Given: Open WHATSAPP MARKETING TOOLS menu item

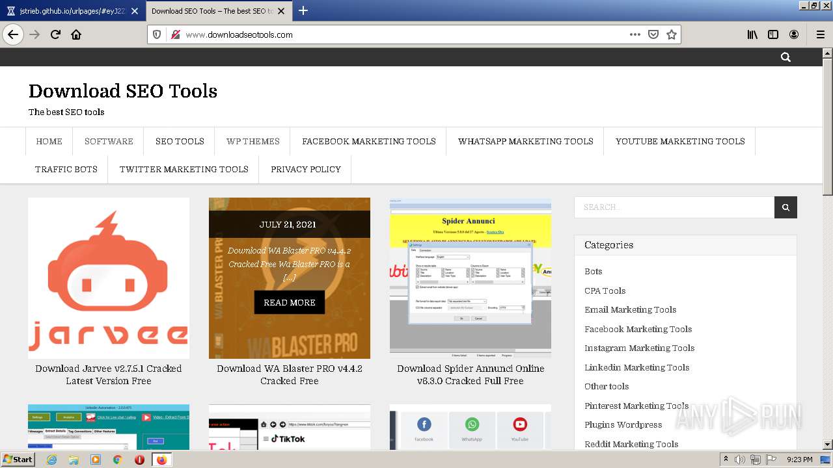Looking at the screenshot, I should [526, 141].
